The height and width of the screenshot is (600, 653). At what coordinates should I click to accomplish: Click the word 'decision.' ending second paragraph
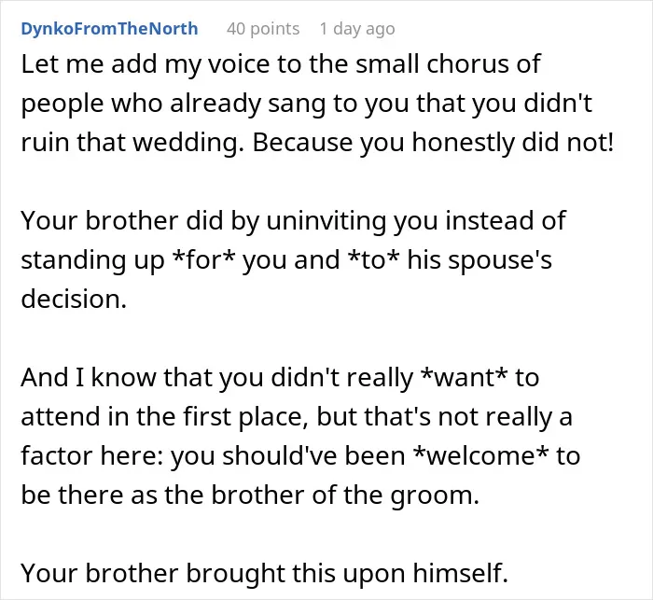click(74, 300)
